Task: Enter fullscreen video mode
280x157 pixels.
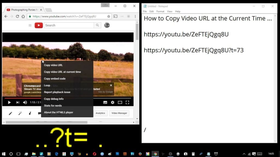Action: [127, 102]
